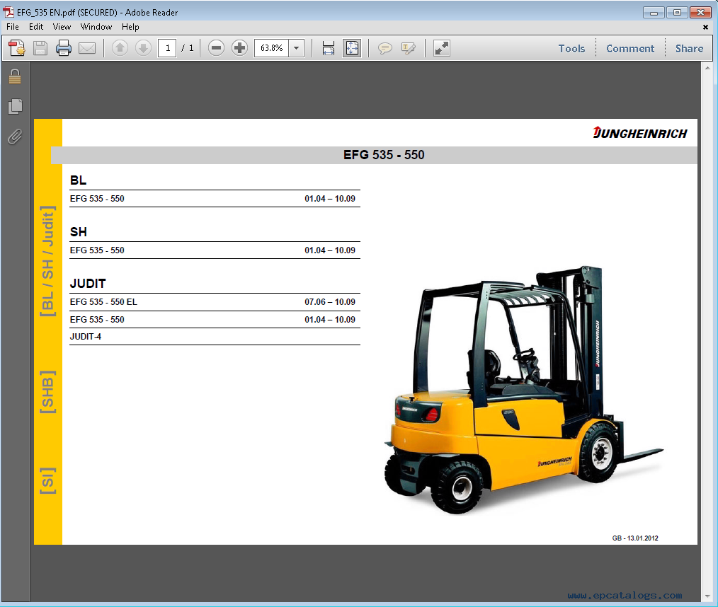
Task: Open Security settings lock panel
Action: (x=15, y=76)
